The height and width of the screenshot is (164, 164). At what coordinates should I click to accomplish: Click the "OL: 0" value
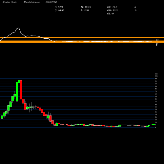[x=111, y=14]
